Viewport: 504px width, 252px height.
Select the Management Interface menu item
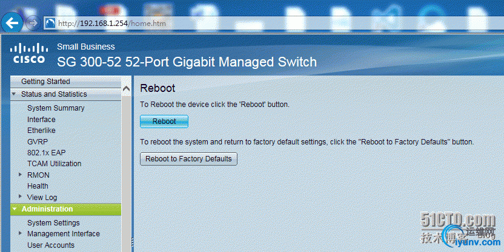coord(64,234)
